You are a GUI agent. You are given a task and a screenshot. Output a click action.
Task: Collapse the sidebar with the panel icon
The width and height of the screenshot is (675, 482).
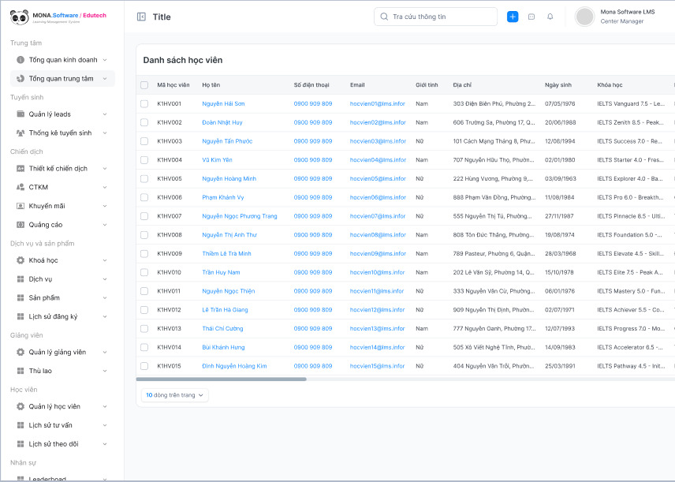click(141, 17)
